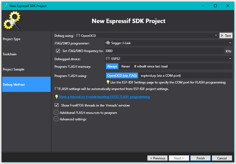The height and width of the screenshot is (164, 236).
Task: Click the Test button
Action: 226,36
